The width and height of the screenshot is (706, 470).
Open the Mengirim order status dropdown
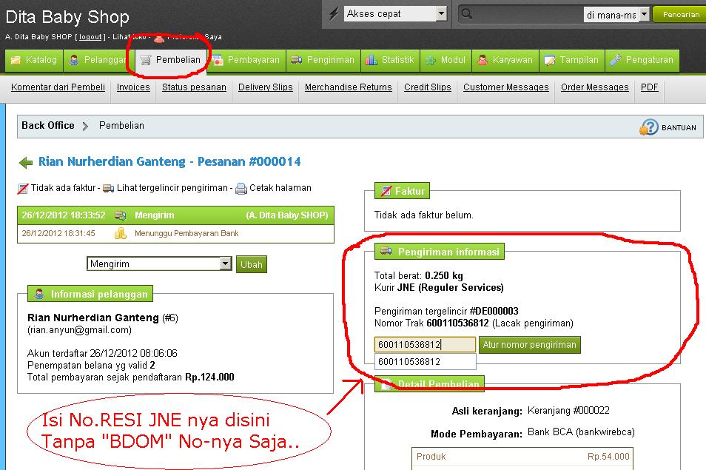[159, 263]
